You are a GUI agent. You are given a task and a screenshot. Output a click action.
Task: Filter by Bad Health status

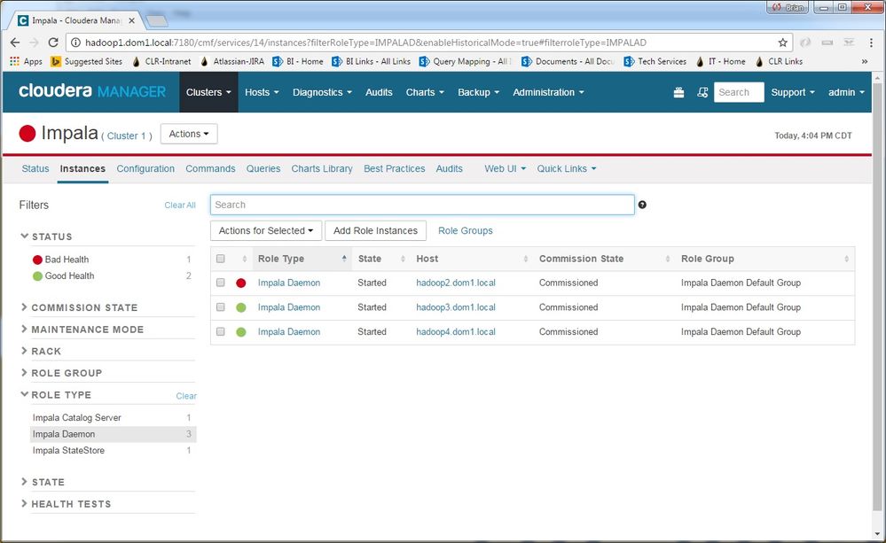pos(67,260)
